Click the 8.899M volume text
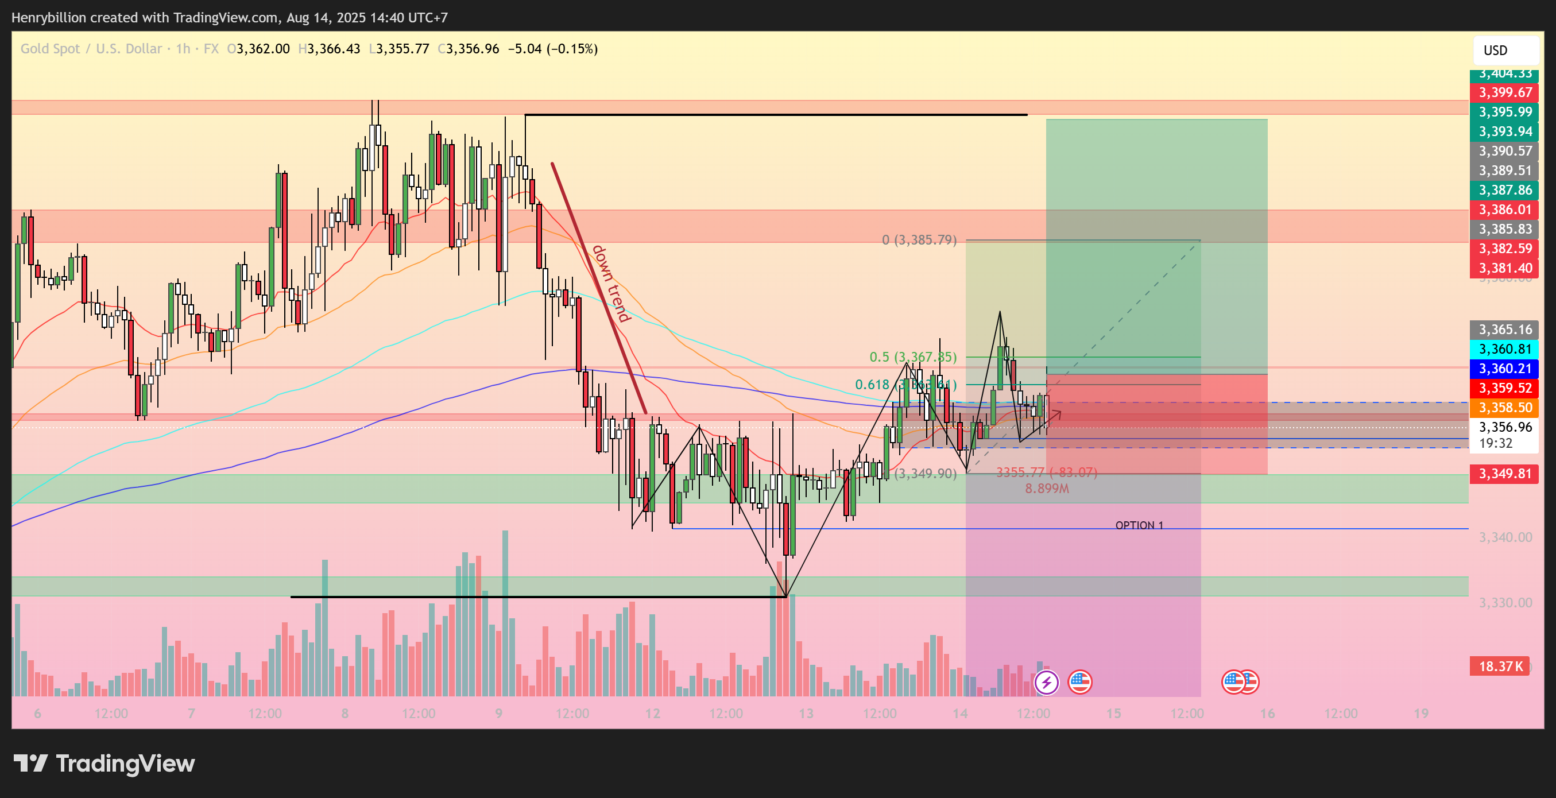Viewport: 1556px width, 798px height. (x=1047, y=488)
